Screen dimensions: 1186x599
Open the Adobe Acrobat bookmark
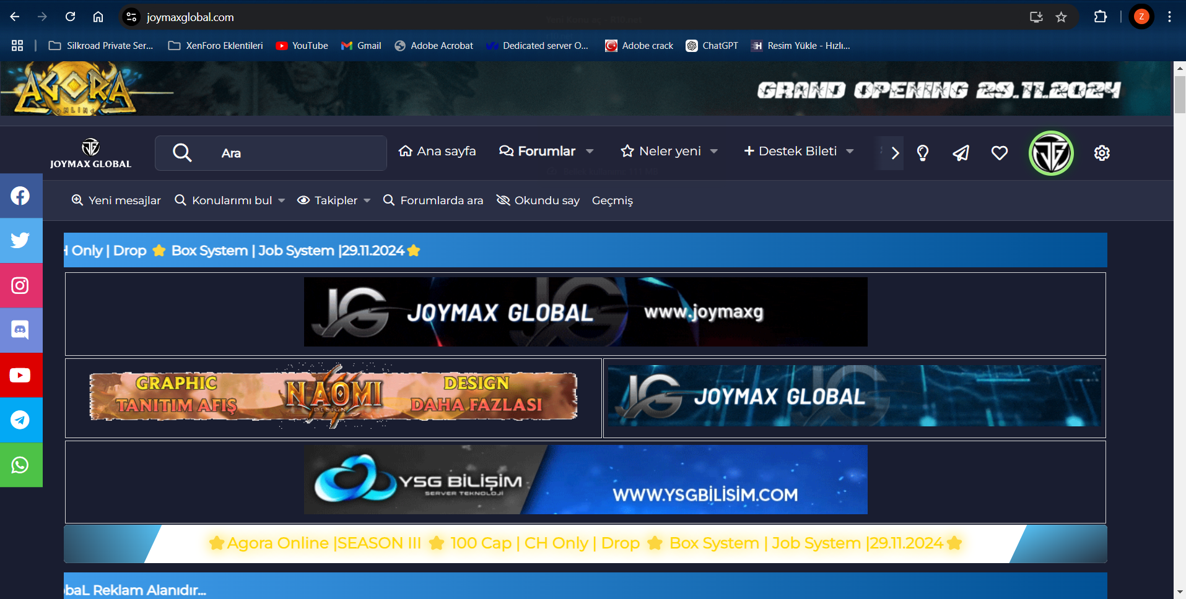tap(434, 45)
